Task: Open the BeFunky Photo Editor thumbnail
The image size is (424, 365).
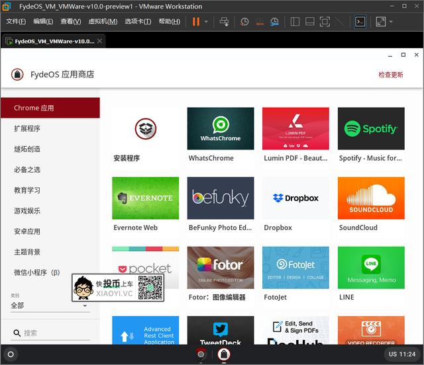Action: (221, 198)
